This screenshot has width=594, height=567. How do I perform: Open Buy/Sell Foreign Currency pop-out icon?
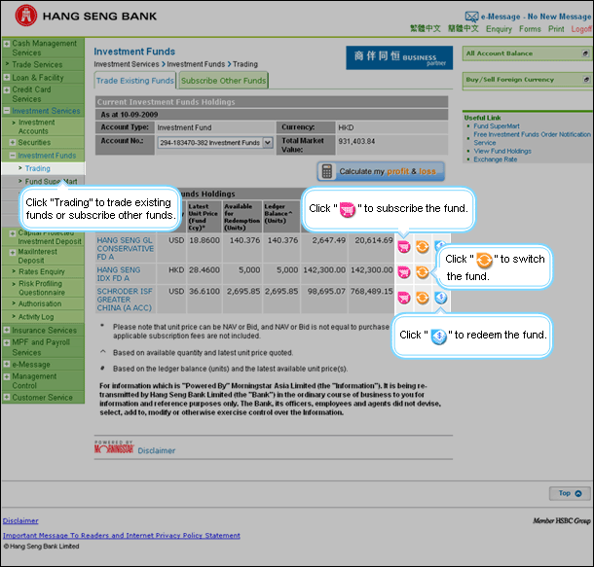pos(586,80)
